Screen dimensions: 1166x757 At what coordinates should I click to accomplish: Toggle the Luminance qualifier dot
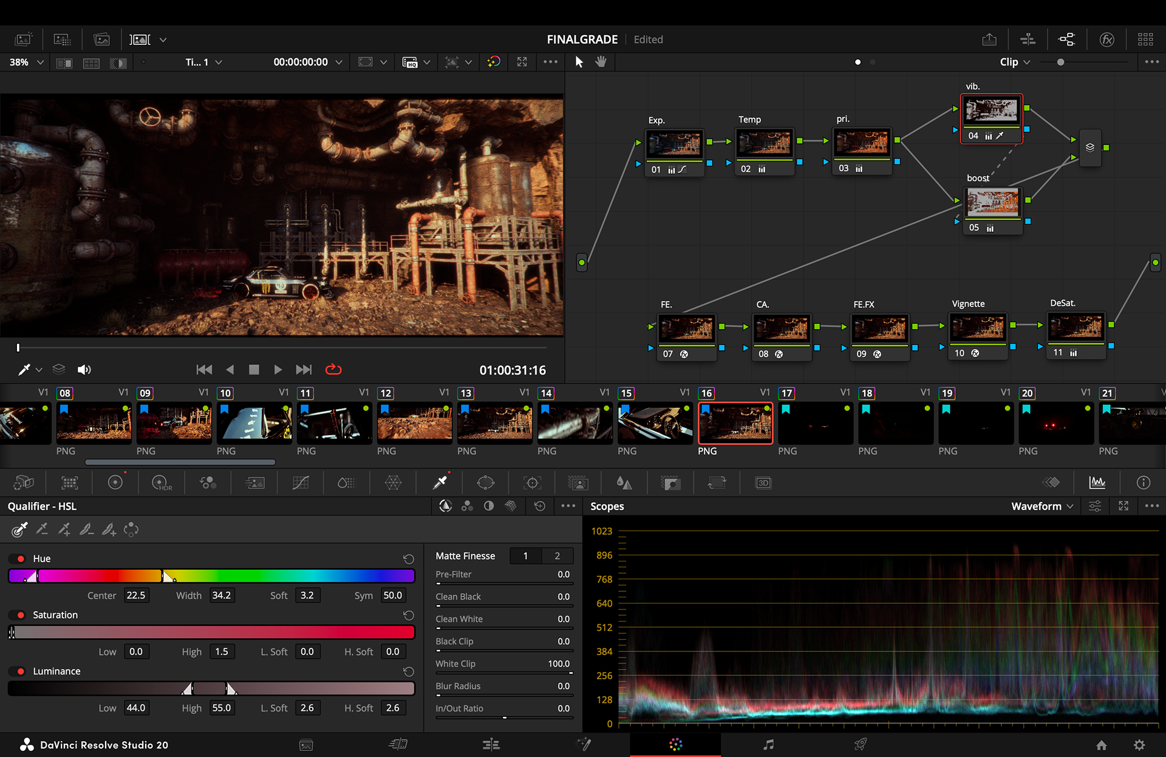coord(21,671)
